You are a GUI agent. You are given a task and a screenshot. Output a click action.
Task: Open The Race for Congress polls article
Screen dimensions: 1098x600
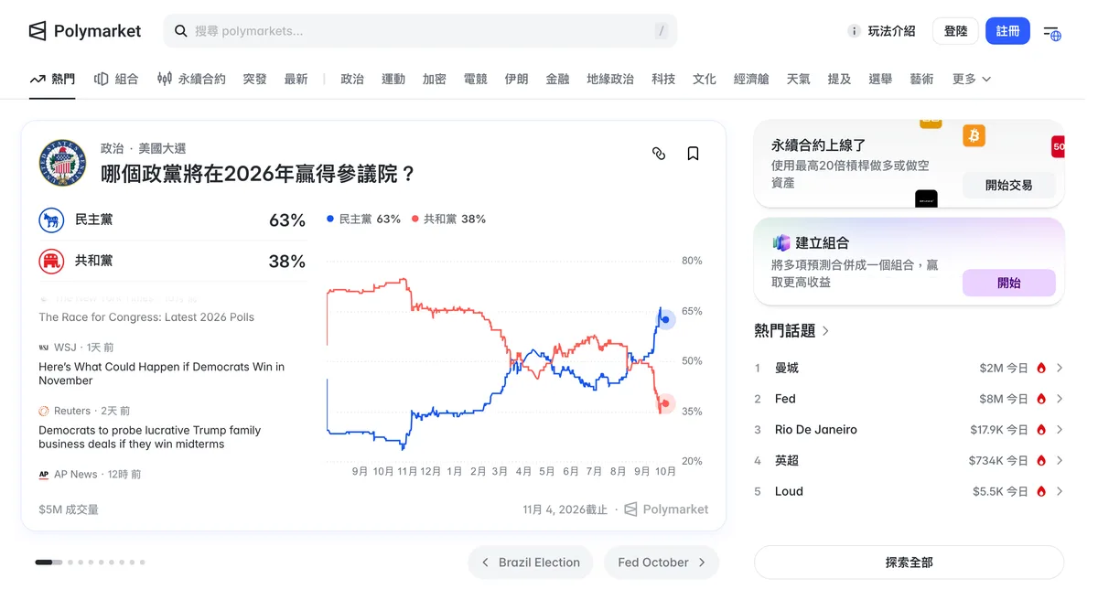click(x=146, y=317)
